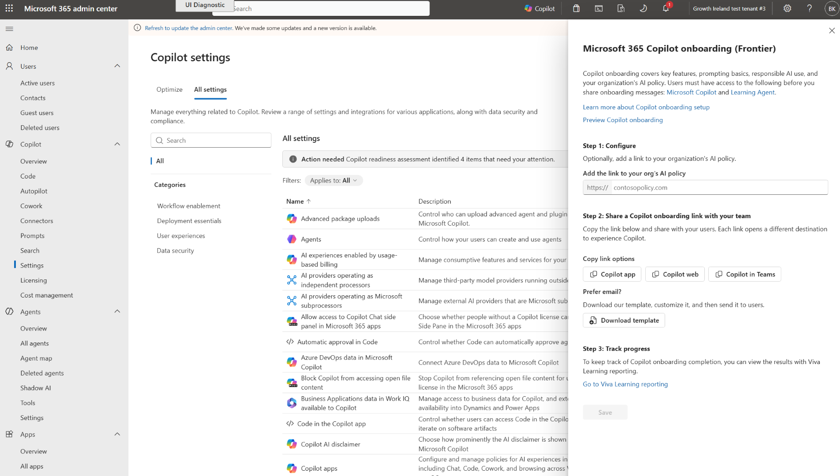Collapse the Users navigation group

pyautogui.click(x=117, y=66)
